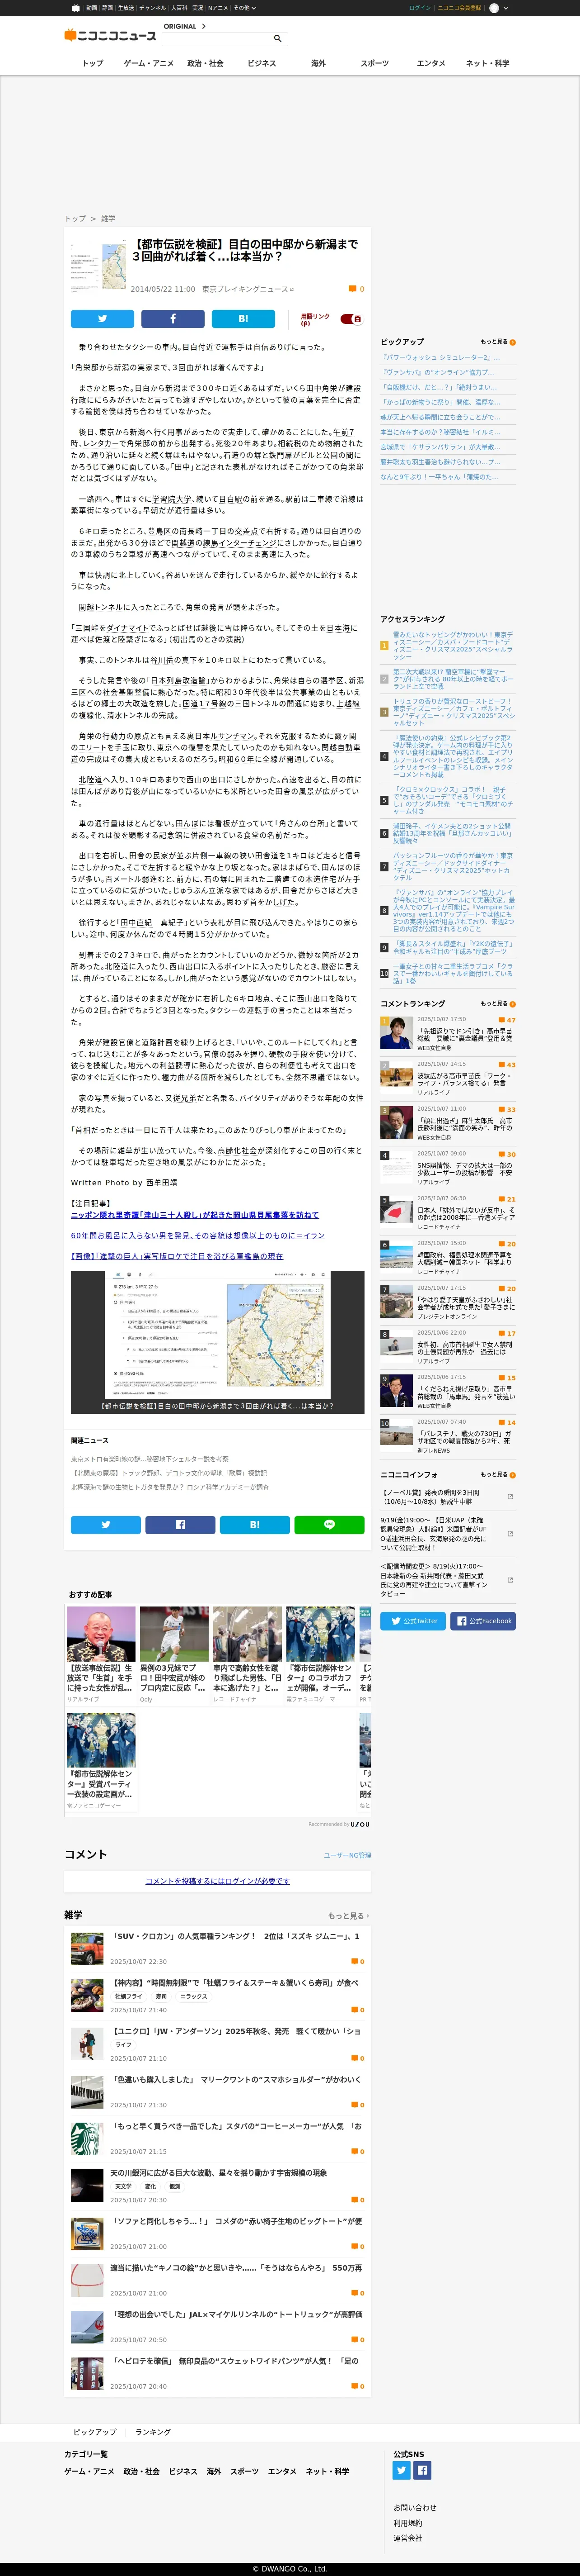
Task: Share article via top Twitter button
Action: click(102, 319)
